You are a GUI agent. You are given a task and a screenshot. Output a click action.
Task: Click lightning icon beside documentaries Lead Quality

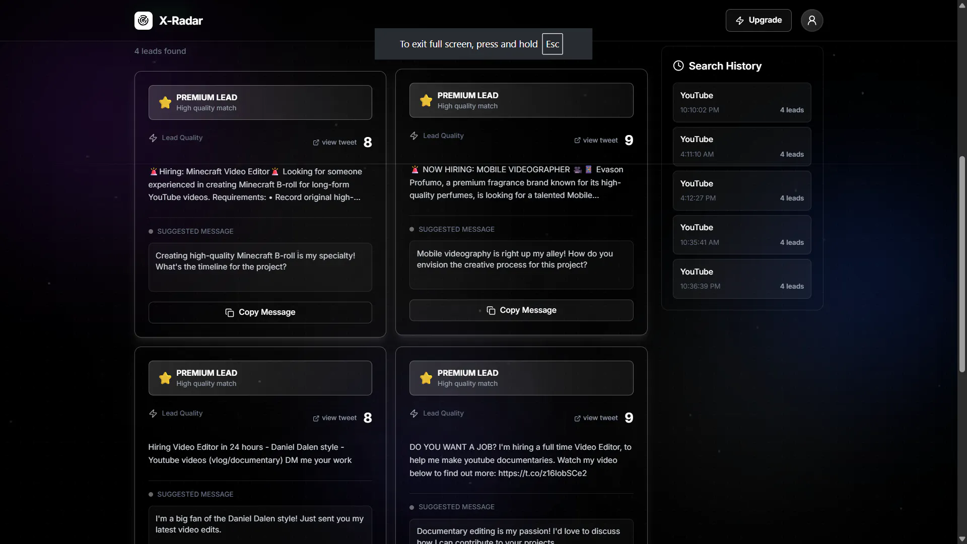click(x=414, y=414)
